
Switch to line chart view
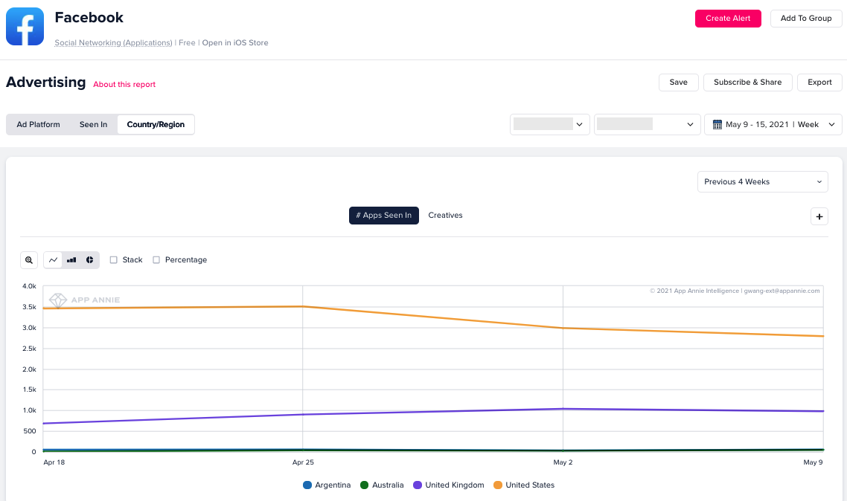(x=53, y=260)
